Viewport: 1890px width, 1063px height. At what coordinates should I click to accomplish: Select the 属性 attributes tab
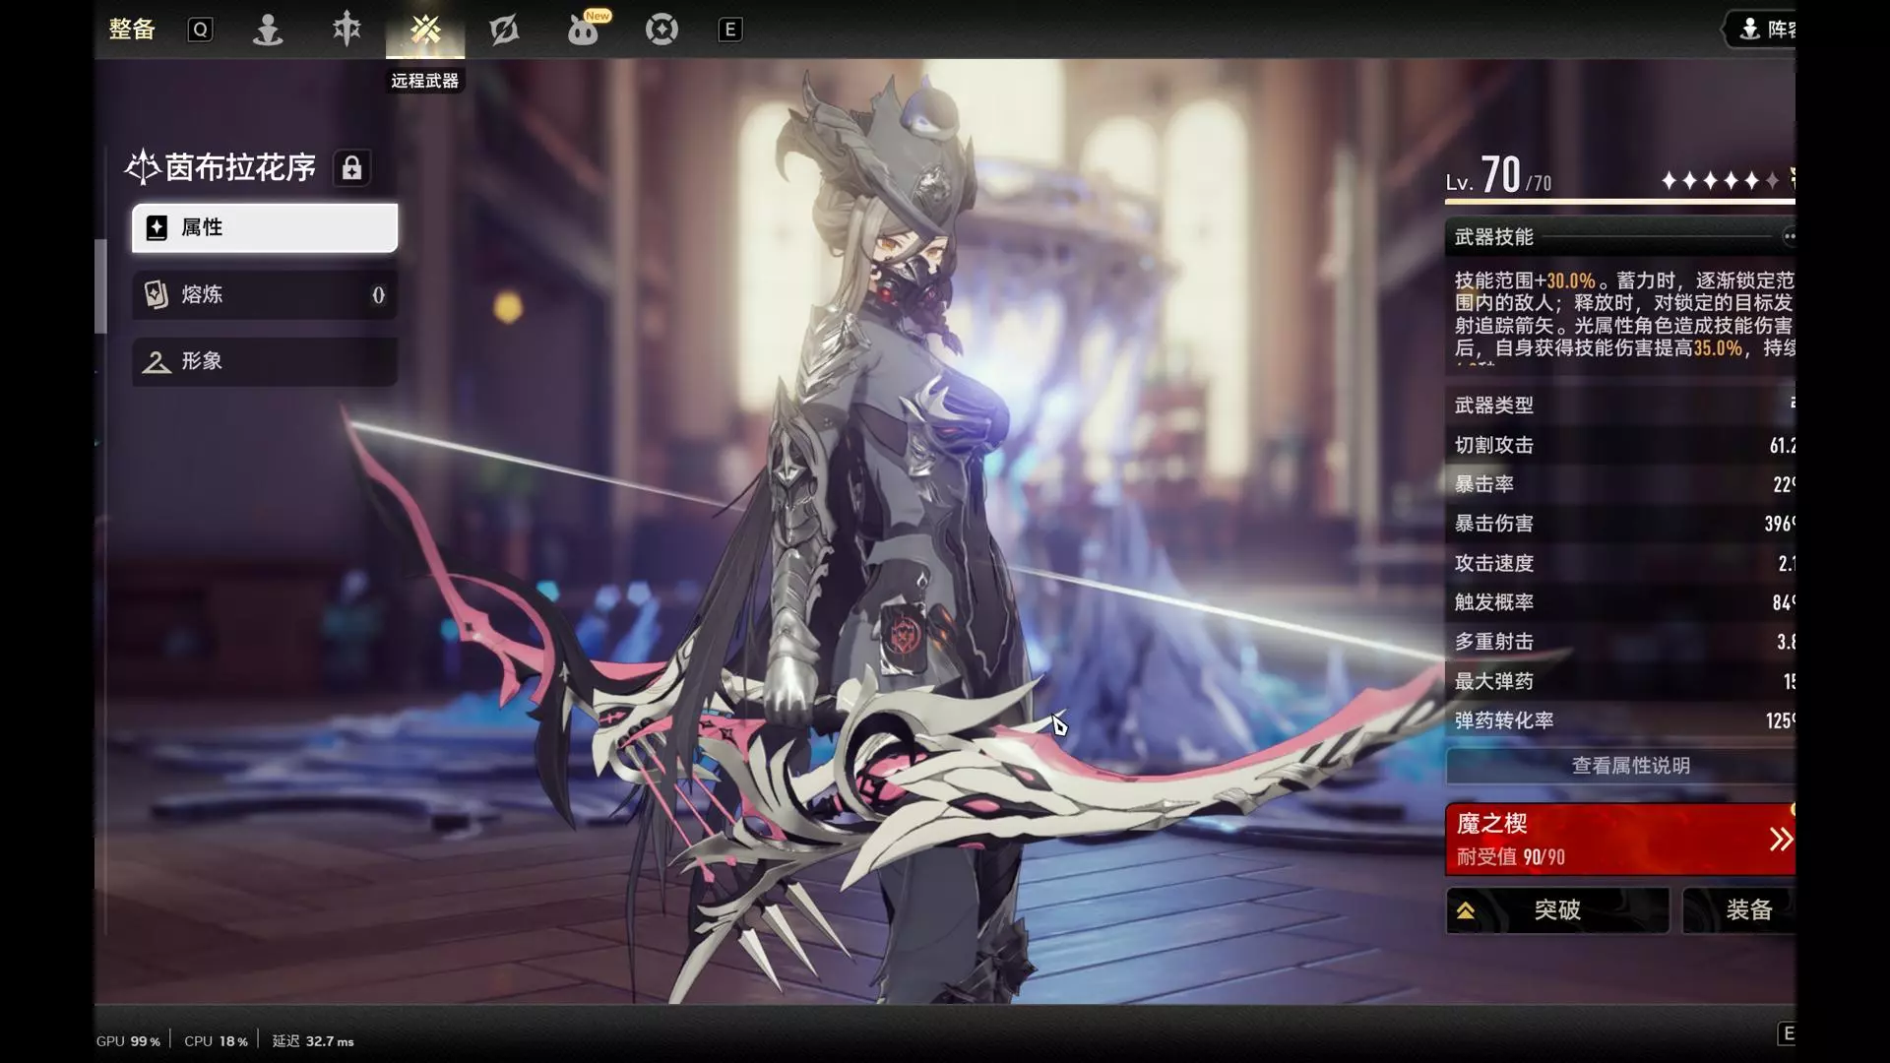coord(265,227)
